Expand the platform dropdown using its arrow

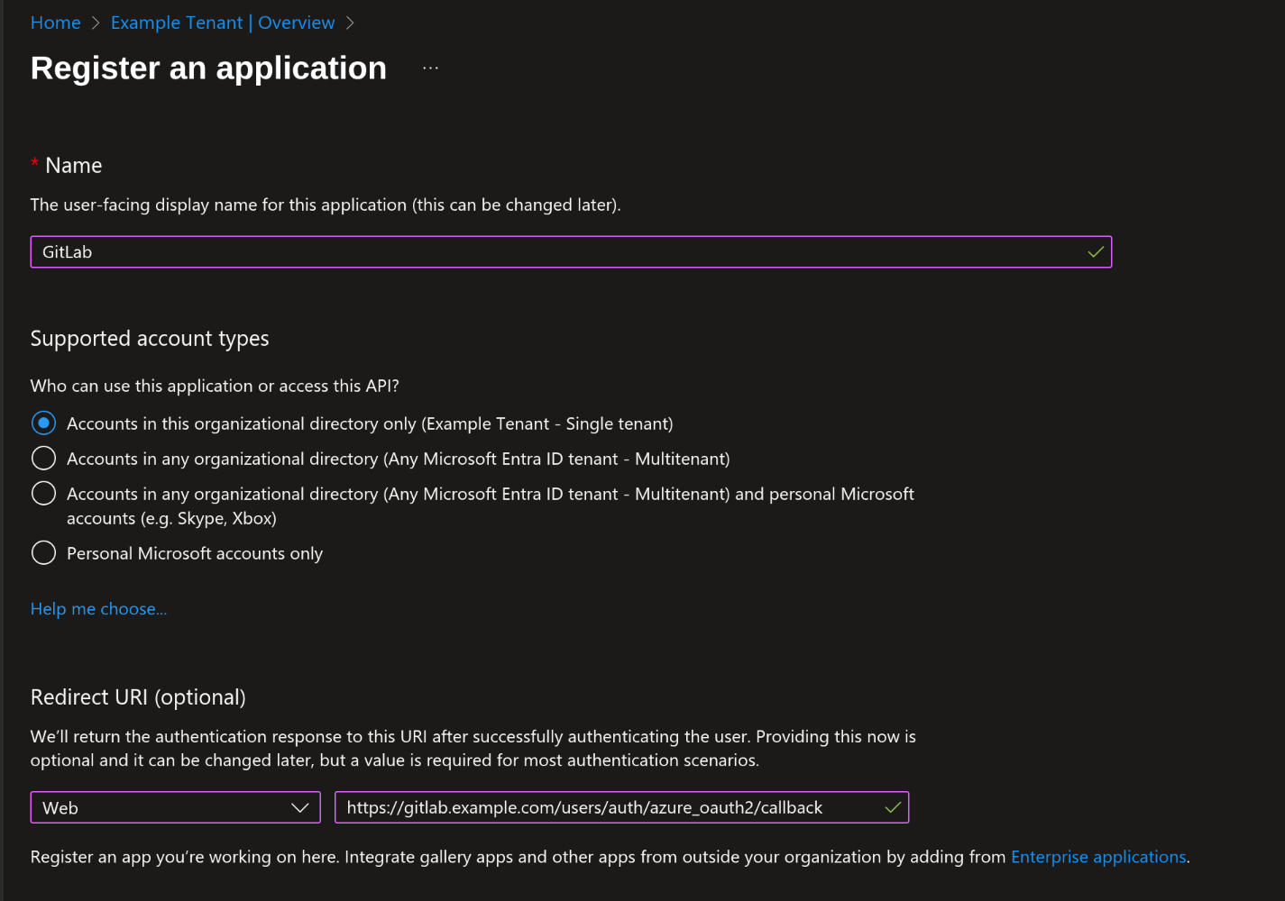300,807
